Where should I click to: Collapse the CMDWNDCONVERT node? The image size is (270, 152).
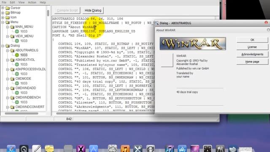8,107
